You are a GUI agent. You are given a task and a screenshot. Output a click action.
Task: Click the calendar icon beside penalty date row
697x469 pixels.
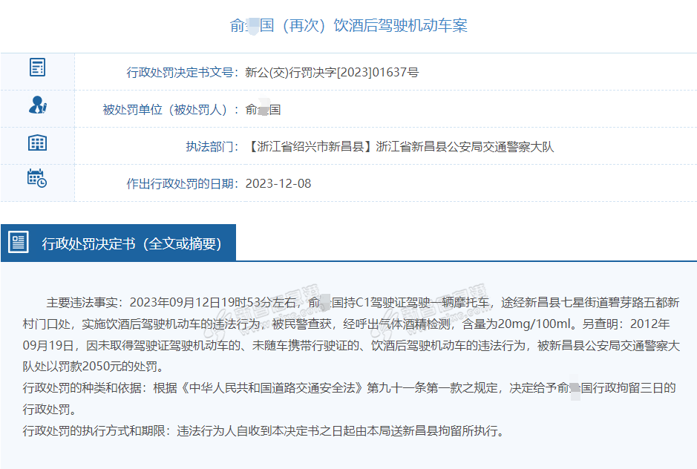tap(37, 178)
